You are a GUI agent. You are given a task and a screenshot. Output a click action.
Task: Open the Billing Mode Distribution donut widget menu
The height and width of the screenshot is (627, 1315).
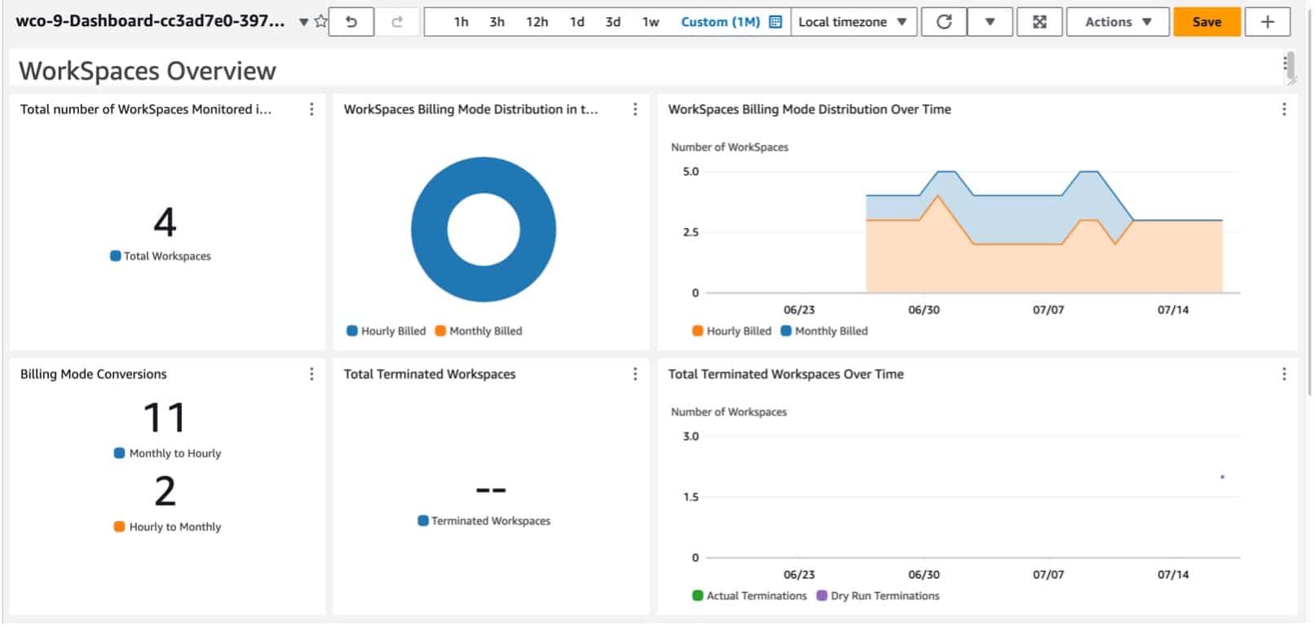[635, 109]
